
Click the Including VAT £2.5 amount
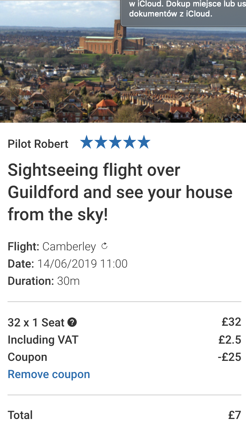pos(230,340)
